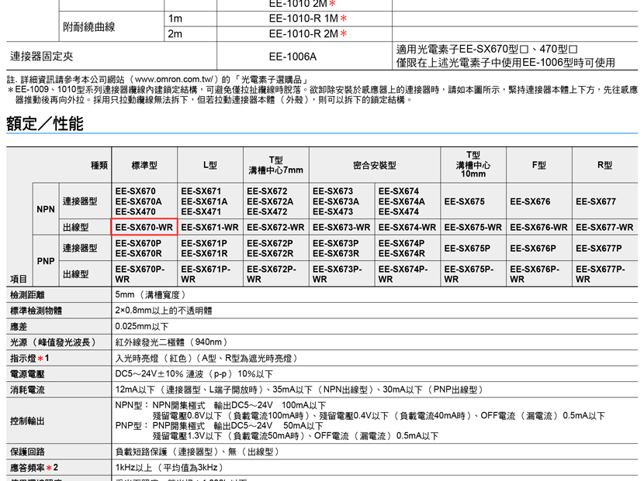
Task: Click the PNP row label
Action: coord(46,261)
